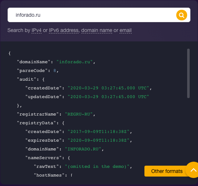Select rawText value "(omitted in the demo)"
This screenshot has height=186, width=198.
coord(97,166)
